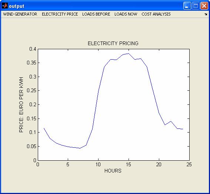Close the output figure window
This screenshot has height=194, width=210.
pyautogui.click(x=204, y=6)
